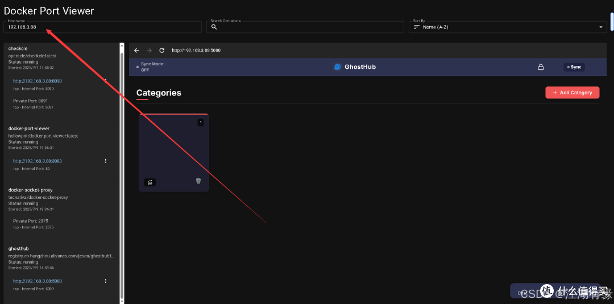
Task: Click the padlock icon in GhostHub header
Action: (541, 67)
